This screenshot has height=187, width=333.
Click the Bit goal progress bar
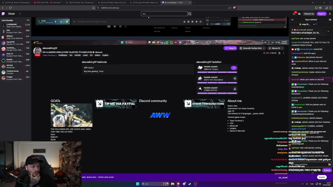click(x=217, y=93)
